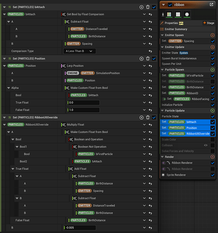Open the Emitter Summary entry
Image resolution: width=218 pixels, height=233 pixels.
176,29
